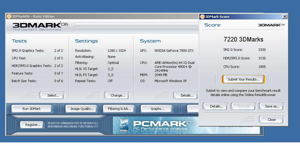Click the Batch Size Tests 0 of 6 value
Viewport: 300px width, 146px height.
(59, 81)
